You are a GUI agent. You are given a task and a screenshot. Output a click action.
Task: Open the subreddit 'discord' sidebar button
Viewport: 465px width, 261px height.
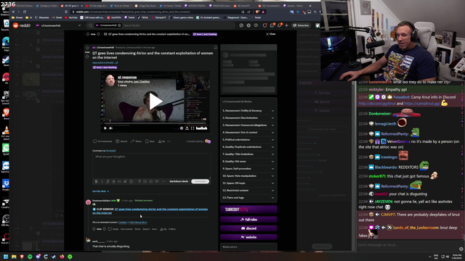(248, 228)
